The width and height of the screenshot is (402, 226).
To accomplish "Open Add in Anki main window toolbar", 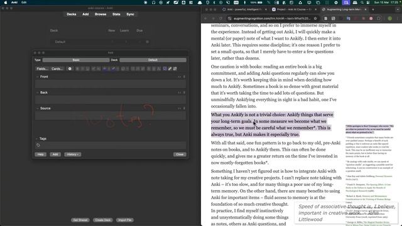I will [85, 14].
